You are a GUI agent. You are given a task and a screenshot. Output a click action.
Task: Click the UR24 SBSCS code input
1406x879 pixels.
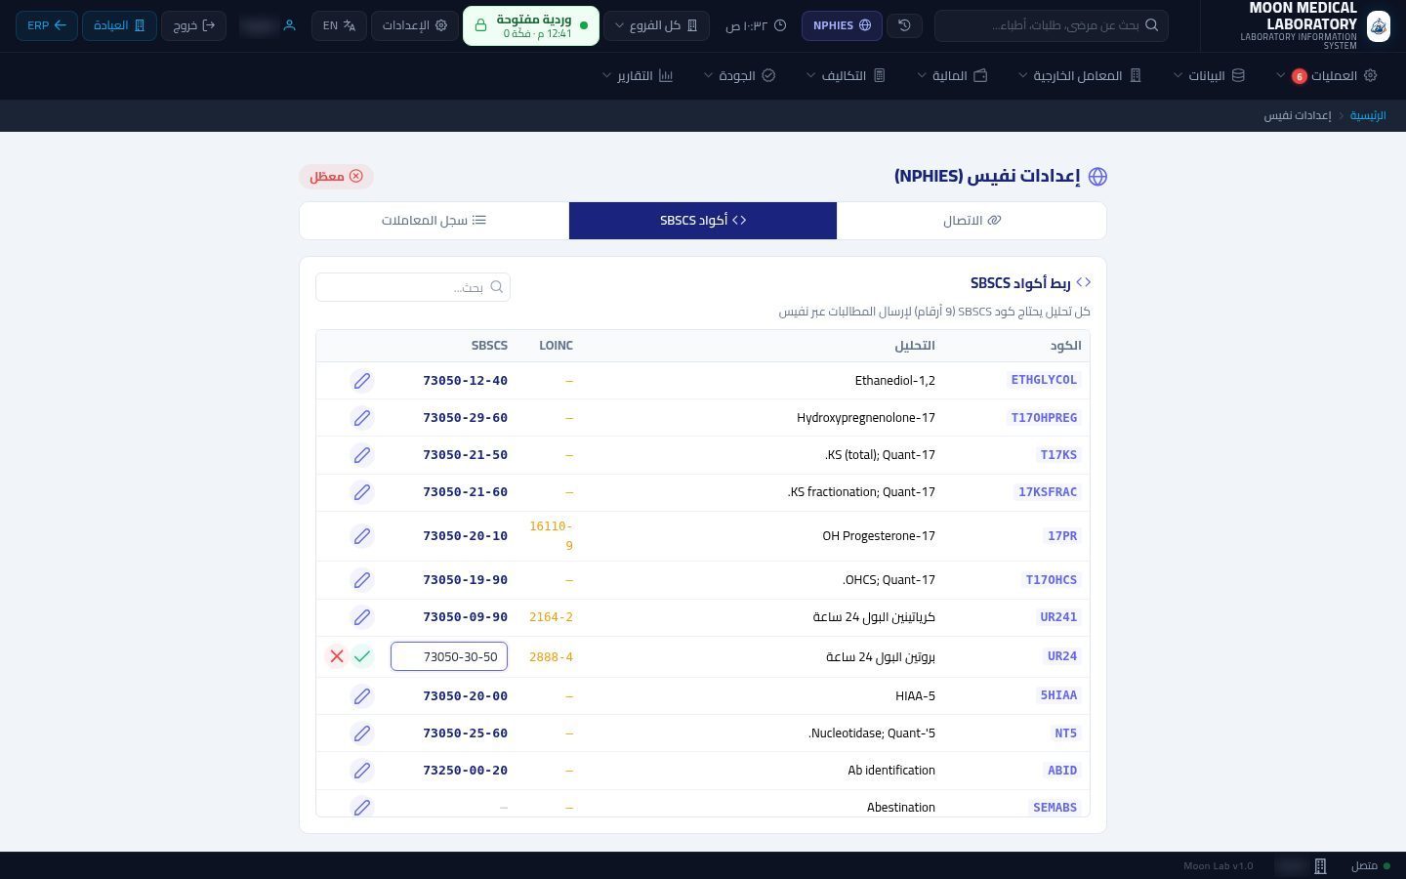tap(449, 657)
